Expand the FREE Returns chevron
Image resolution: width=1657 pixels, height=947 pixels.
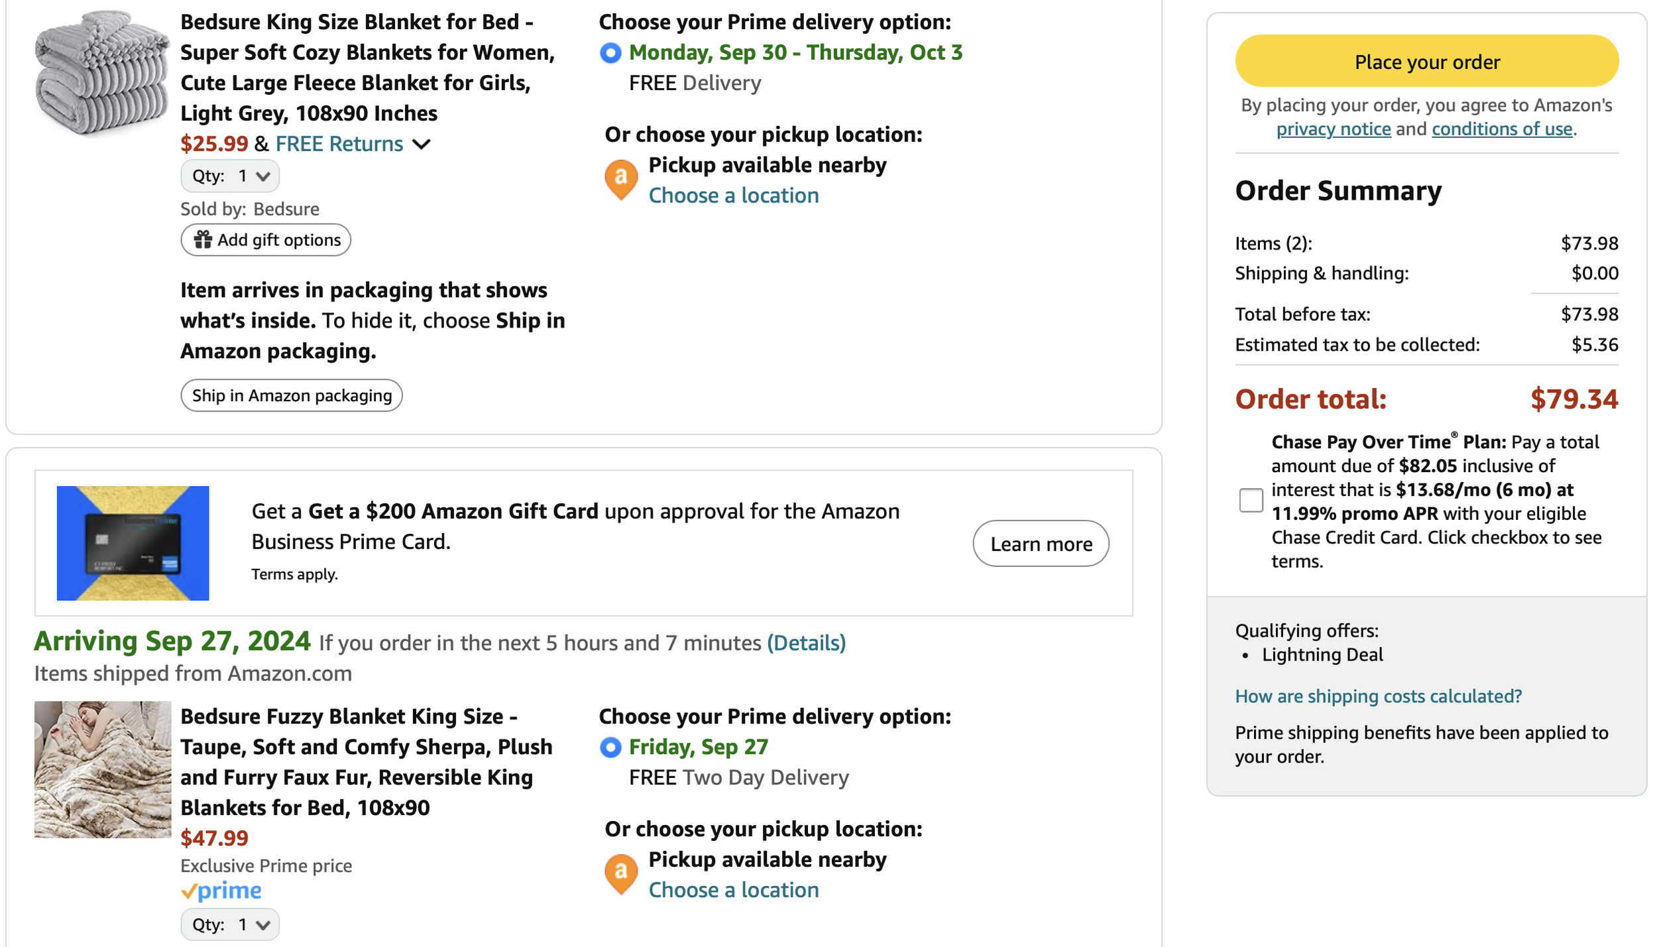(x=422, y=144)
